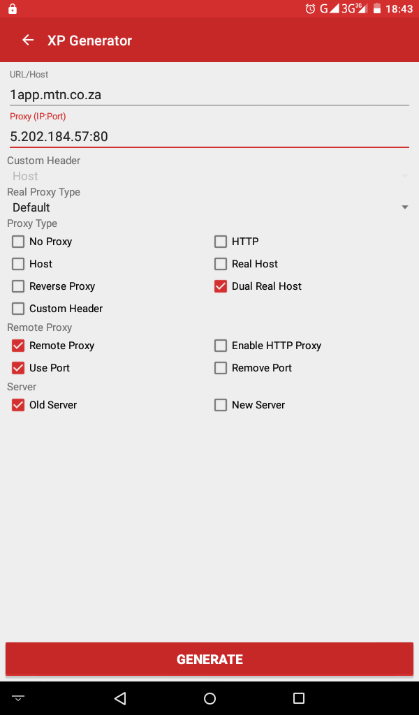Check the Remove Port checkbox

pyautogui.click(x=221, y=368)
